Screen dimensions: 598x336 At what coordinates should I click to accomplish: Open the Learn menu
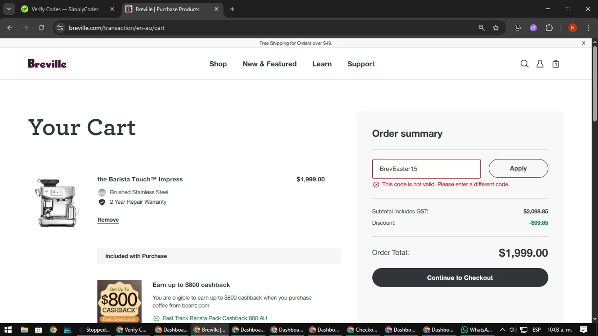coord(322,64)
